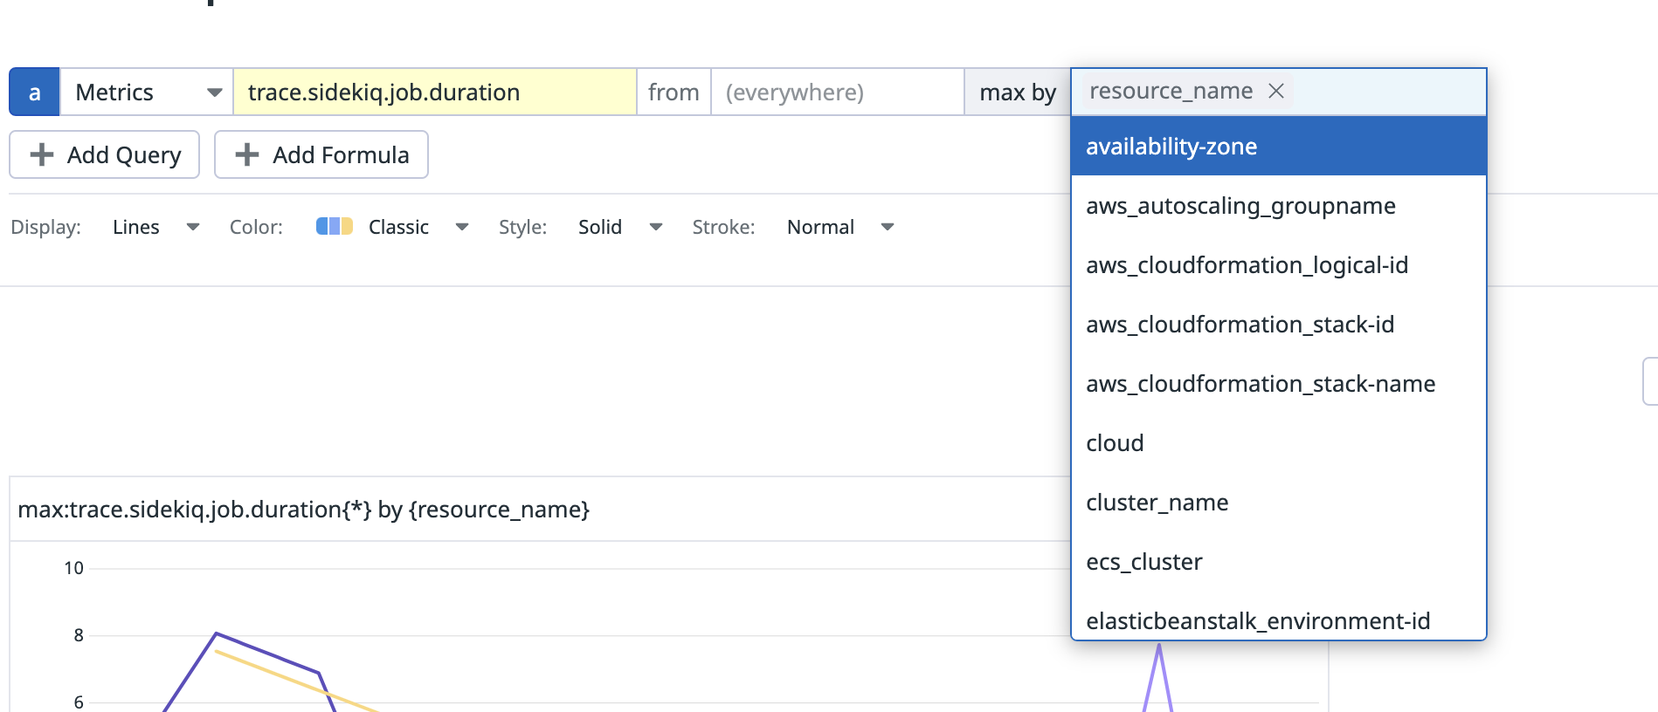Remove the resource_name tag with its X
The height and width of the screenshot is (712, 1658).
(1276, 91)
